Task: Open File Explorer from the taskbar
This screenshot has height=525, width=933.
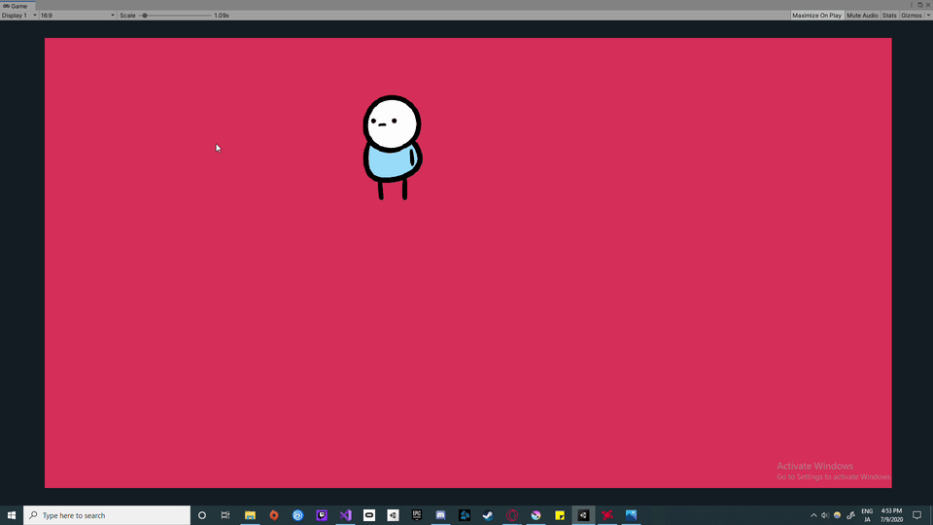Action: (250, 515)
